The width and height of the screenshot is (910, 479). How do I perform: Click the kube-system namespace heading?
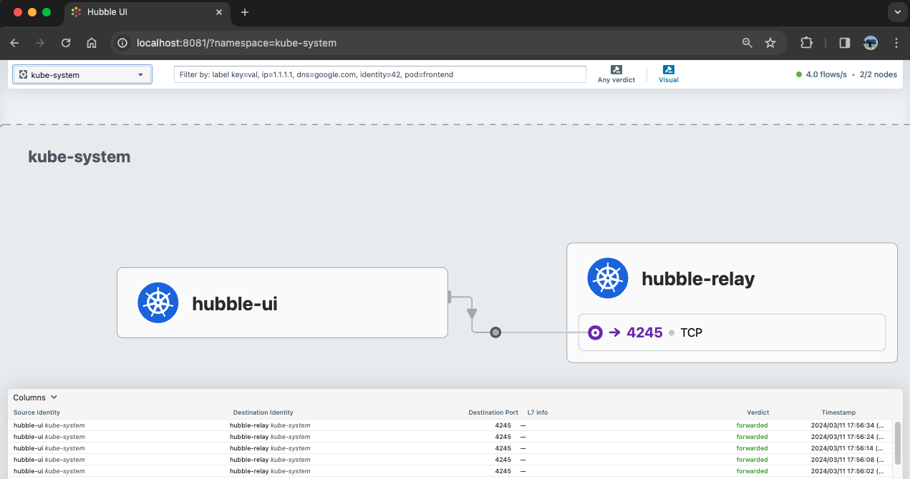(x=79, y=157)
